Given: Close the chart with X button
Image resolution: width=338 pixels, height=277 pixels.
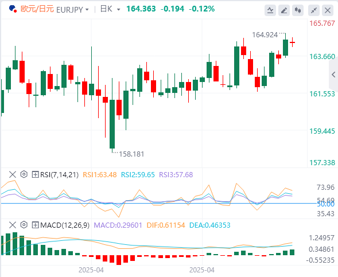Looking at the screenshot, I should [328, 10].
